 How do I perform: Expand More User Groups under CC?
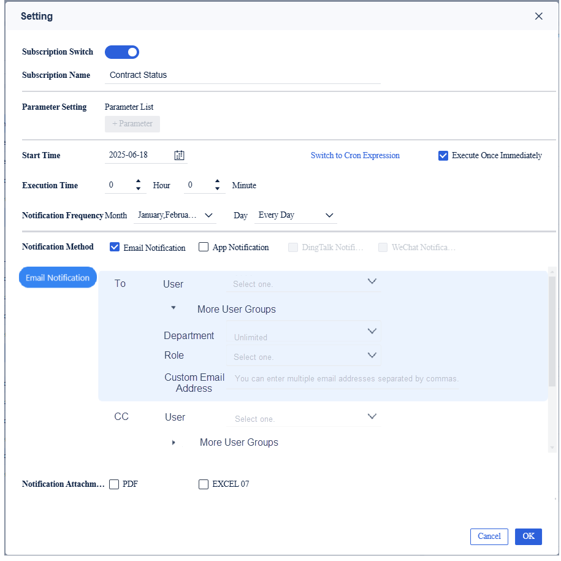pyautogui.click(x=174, y=441)
